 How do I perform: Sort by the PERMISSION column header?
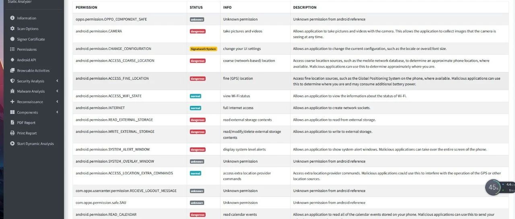[87, 8]
